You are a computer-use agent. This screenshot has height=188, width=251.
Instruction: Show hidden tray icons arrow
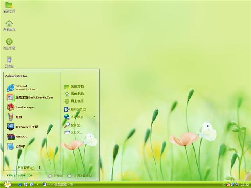coord(224,184)
